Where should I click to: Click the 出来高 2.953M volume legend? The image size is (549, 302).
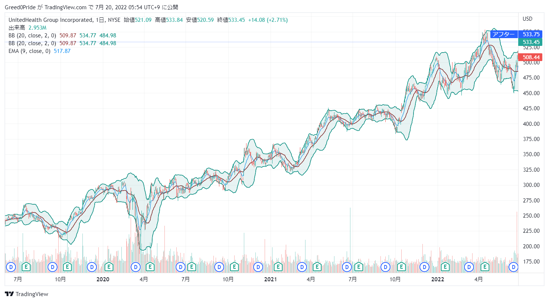pos(27,28)
